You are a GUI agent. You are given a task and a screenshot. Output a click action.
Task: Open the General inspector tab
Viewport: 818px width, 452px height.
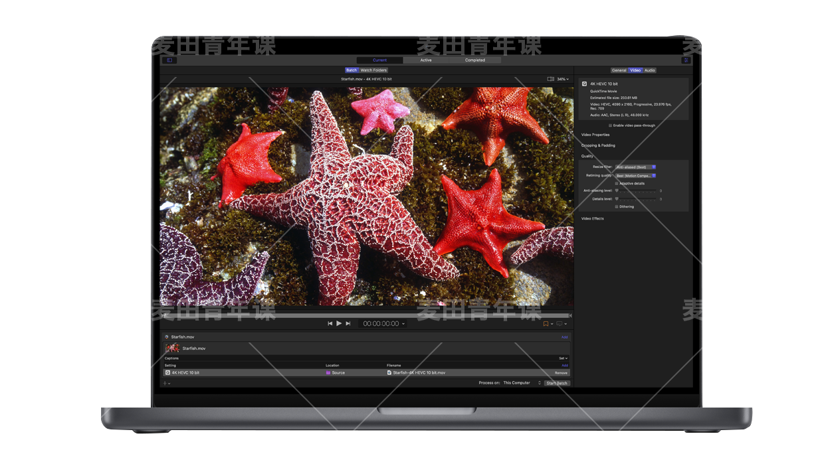tap(619, 70)
